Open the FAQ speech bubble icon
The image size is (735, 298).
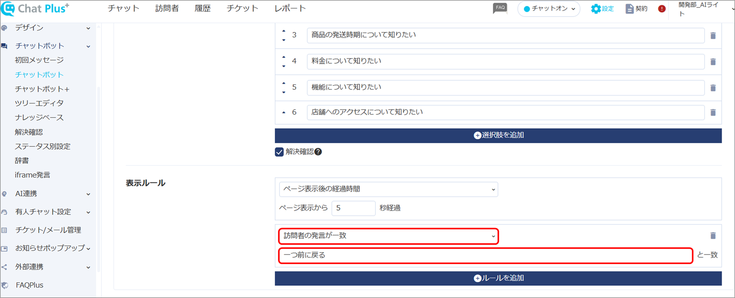(x=500, y=8)
